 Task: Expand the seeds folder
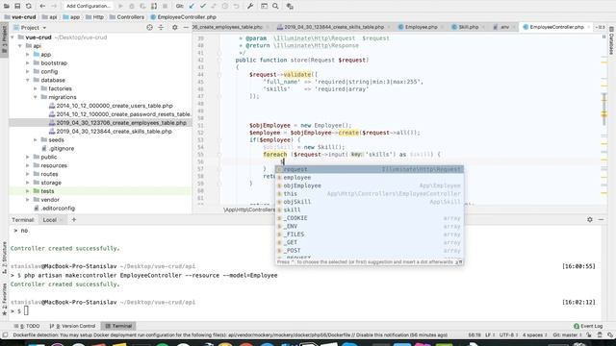coord(36,140)
